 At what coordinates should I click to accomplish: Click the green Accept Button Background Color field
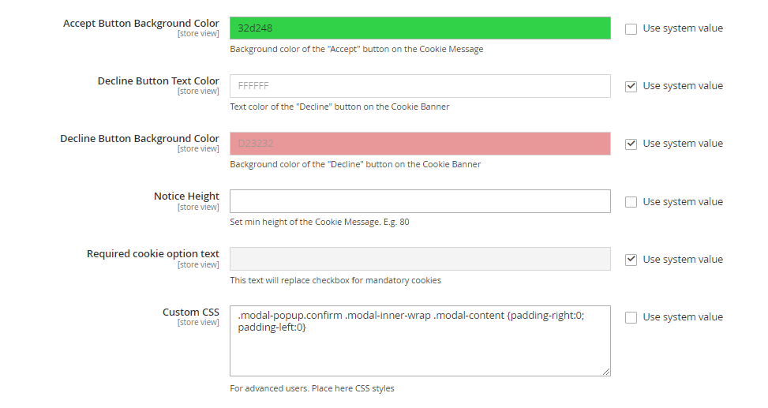coord(420,28)
